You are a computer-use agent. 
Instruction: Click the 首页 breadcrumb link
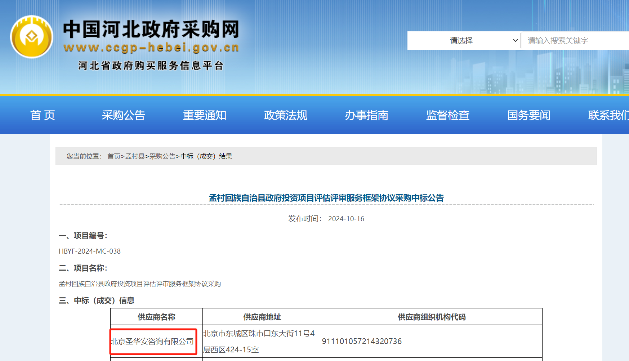click(114, 156)
